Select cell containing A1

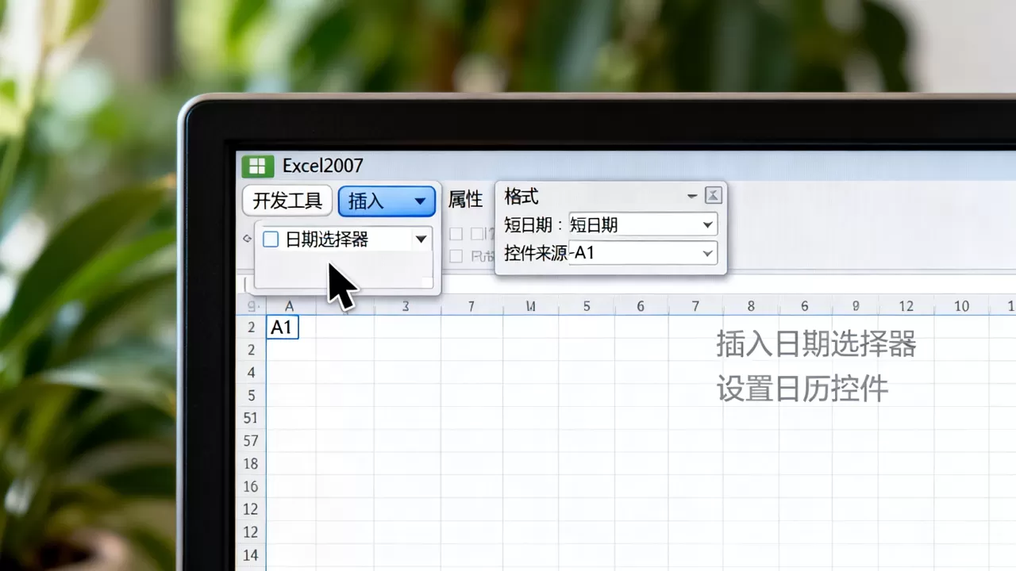pos(283,327)
